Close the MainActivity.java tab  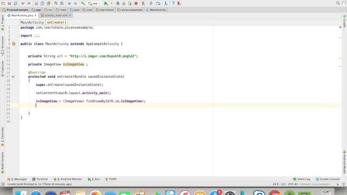point(35,16)
